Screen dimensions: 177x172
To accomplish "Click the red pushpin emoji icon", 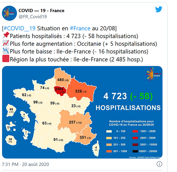I will (x=6, y=35).
